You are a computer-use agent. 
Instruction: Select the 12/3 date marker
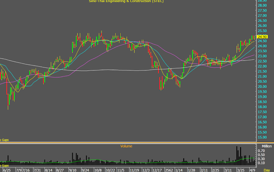click(146, 170)
